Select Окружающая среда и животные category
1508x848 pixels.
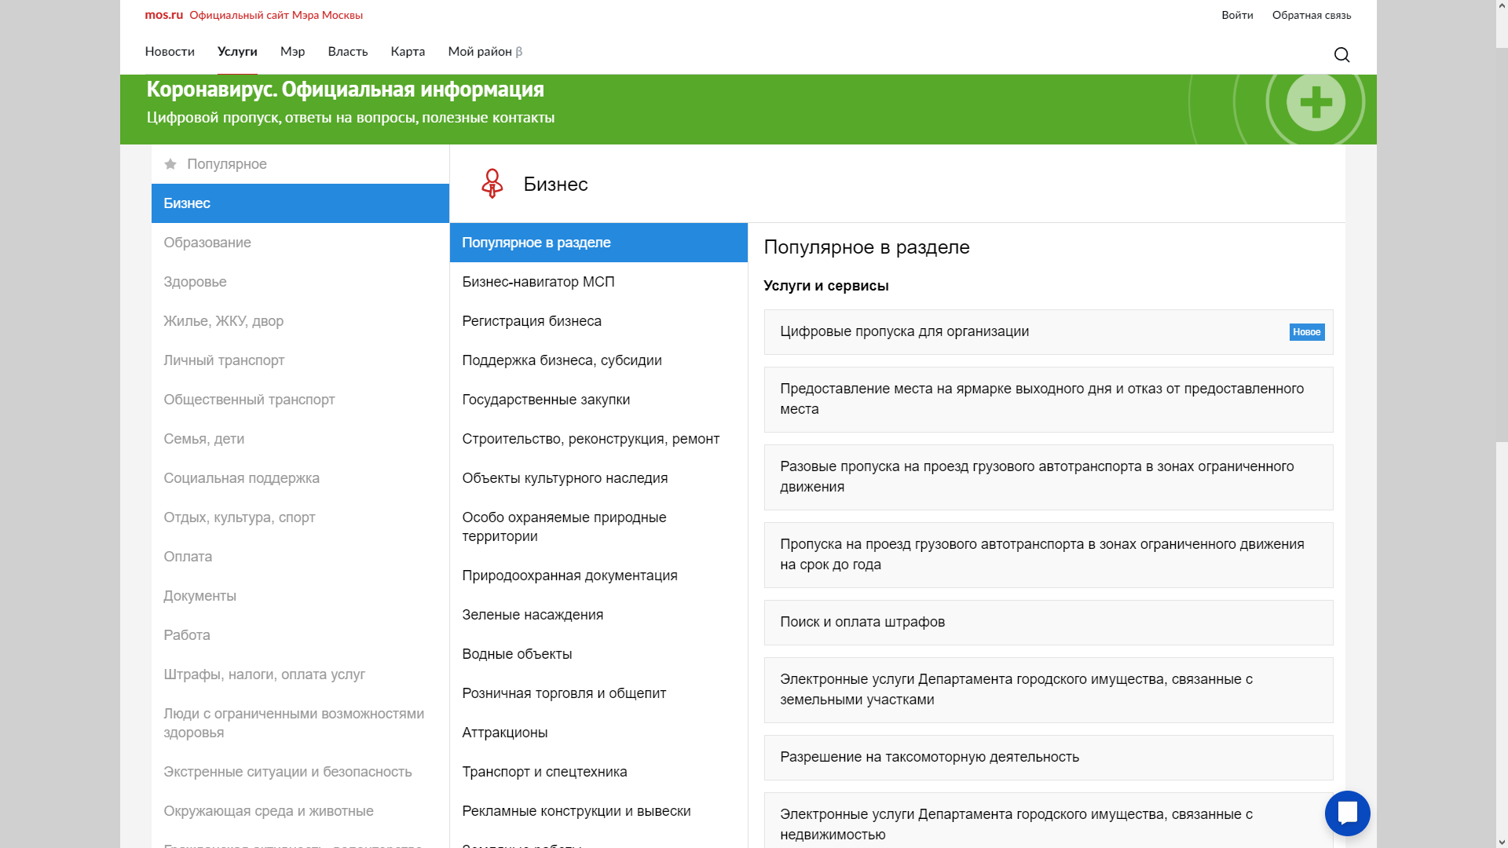tap(300, 811)
